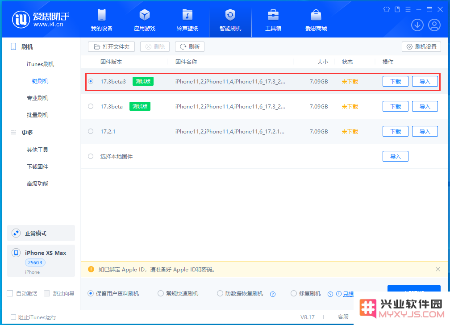Click the 更多 list icon in sidebar

[x=13, y=132]
